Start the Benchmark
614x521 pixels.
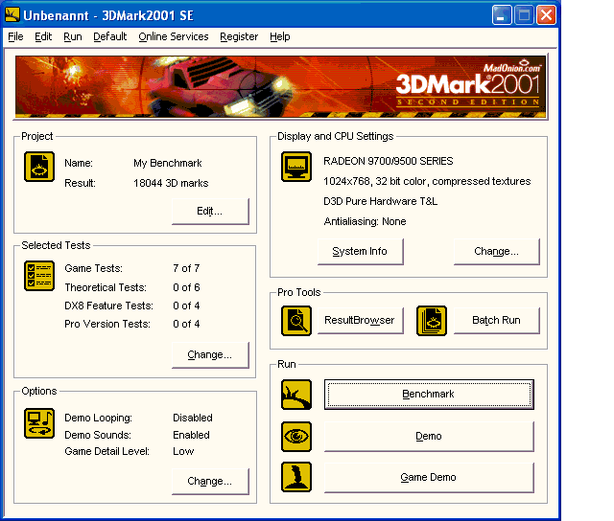click(429, 395)
